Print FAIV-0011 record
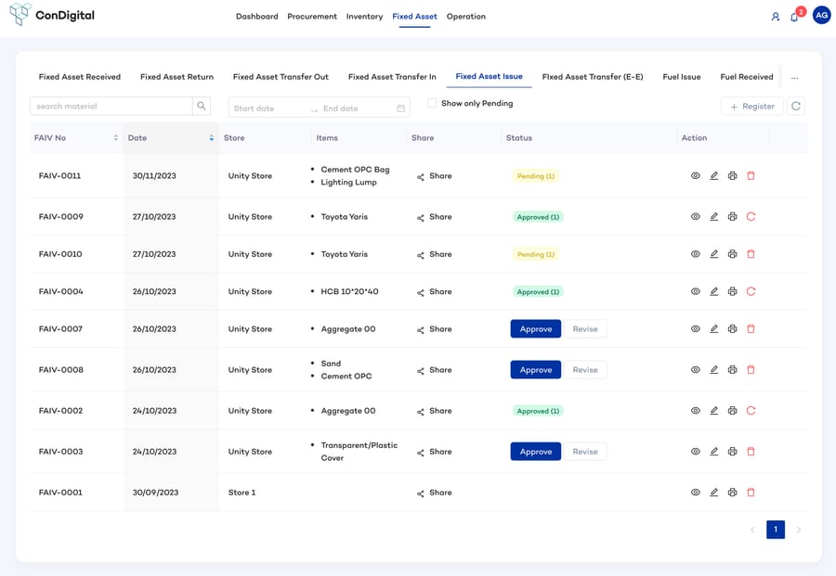The width and height of the screenshot is (836, 576). 733,175
